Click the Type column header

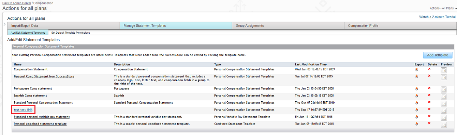pos(218,64)
